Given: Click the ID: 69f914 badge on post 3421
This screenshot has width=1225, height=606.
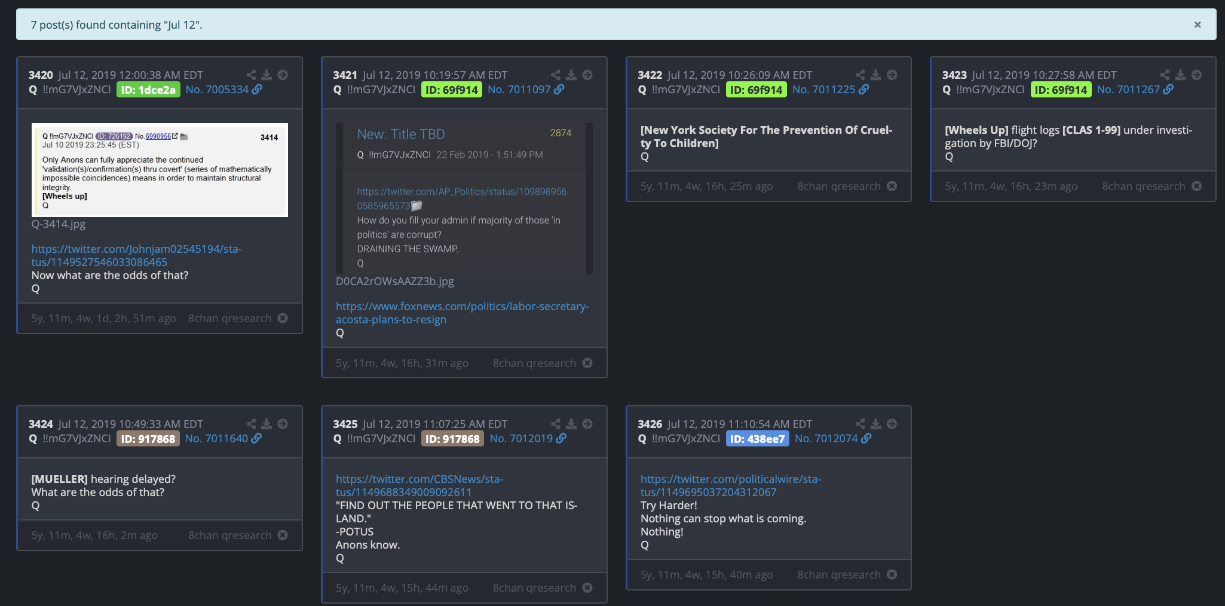Looking at the screenshot, I should pyautogui.click(x=452, y=90).
